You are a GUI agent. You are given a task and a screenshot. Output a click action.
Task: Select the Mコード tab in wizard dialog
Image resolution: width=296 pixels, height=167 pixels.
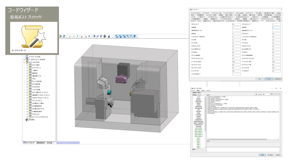pyautogui.click(x=262, y=21)
